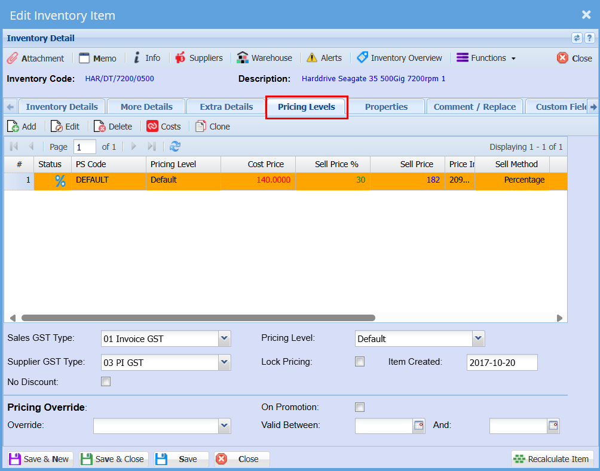The image size is (600, 471).
Task: Toggle the On Promotion checkbox
Action: coord(360,407)
